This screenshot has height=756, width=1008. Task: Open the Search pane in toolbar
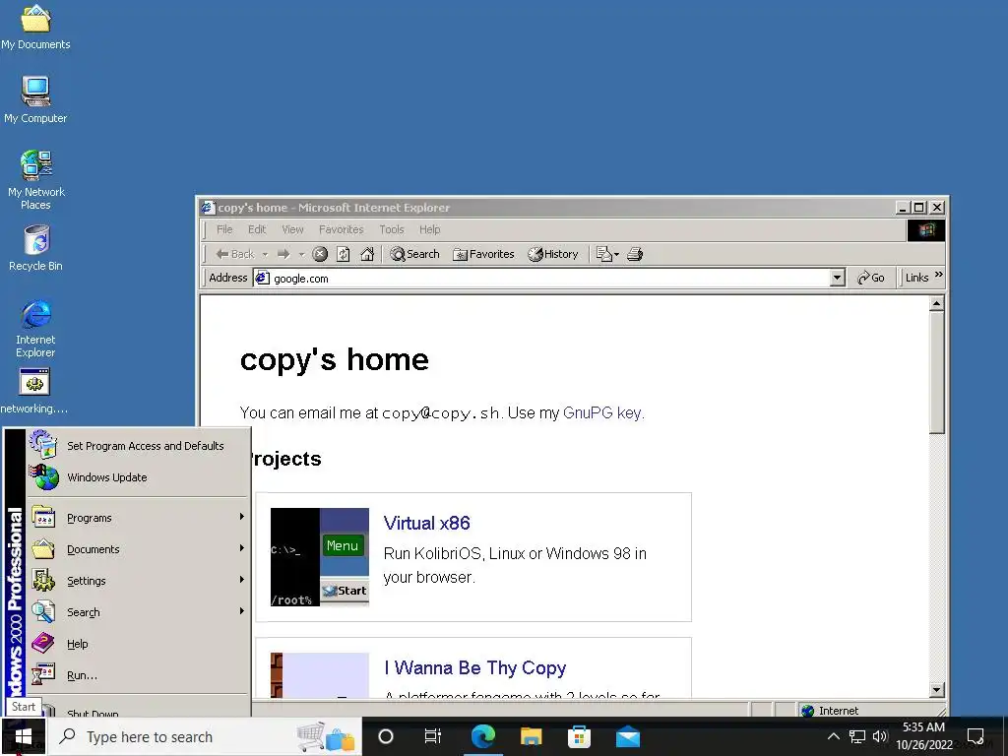(414, 254)
